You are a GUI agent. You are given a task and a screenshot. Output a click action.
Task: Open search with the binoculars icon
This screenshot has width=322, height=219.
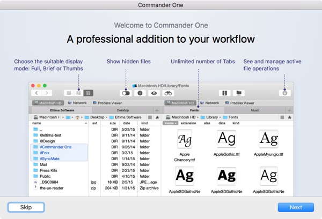(168, 93)
